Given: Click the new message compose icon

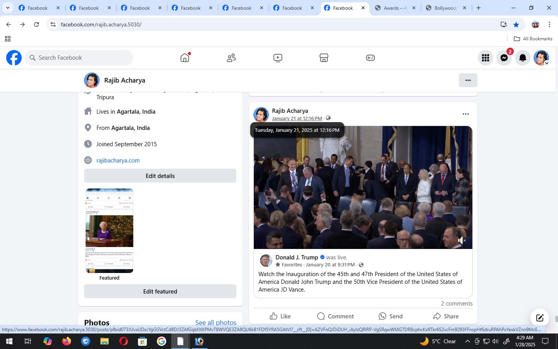Looking at the screenshot, I should point(540,318).
